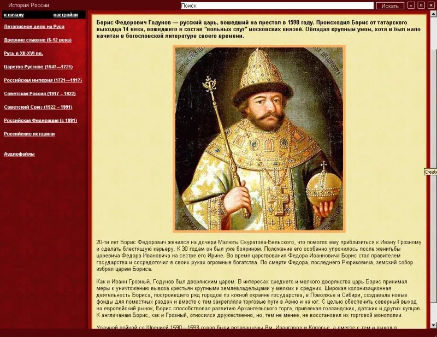Click the 'Поиск' search input field
Screen dimensions: 437x337
[277, 5]
